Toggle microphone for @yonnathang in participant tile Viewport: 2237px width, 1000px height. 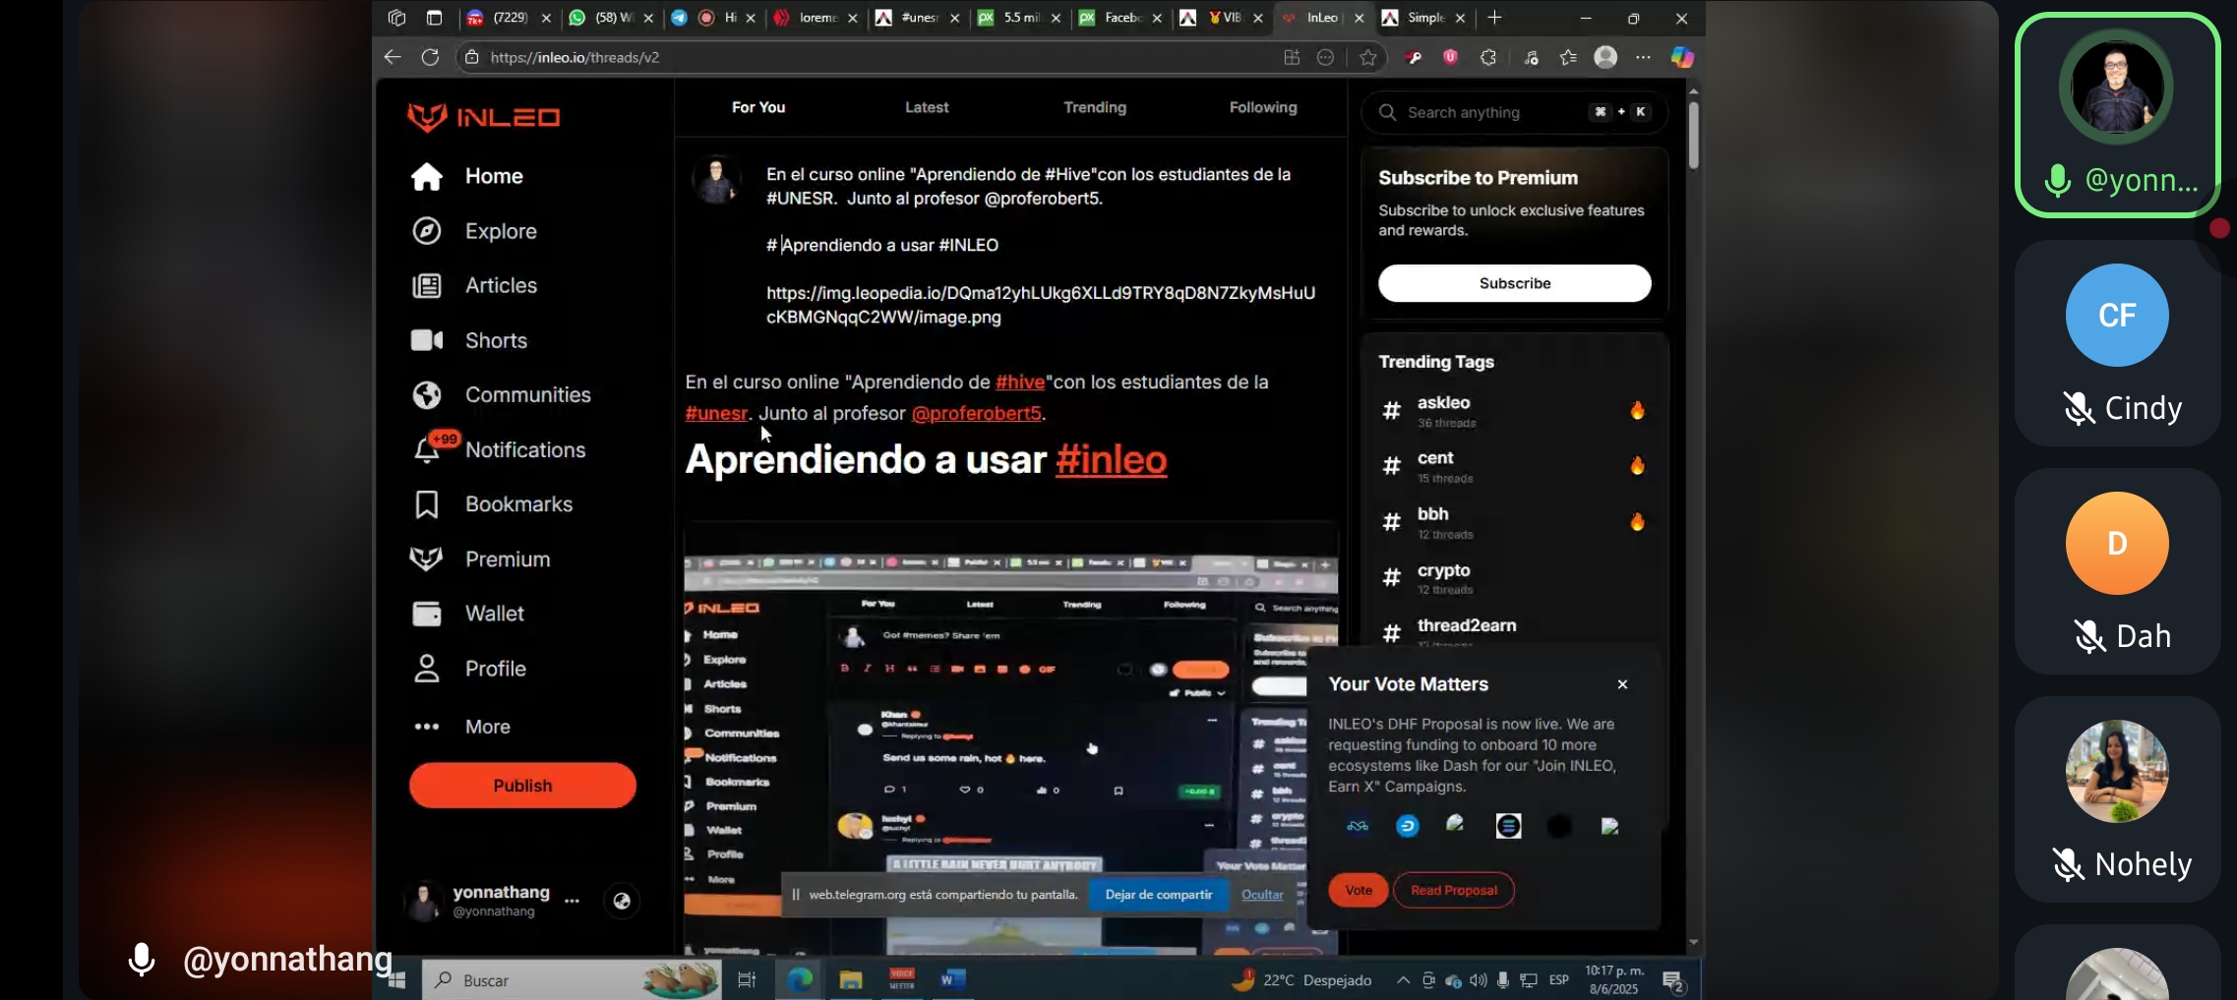click(2056, 181)
